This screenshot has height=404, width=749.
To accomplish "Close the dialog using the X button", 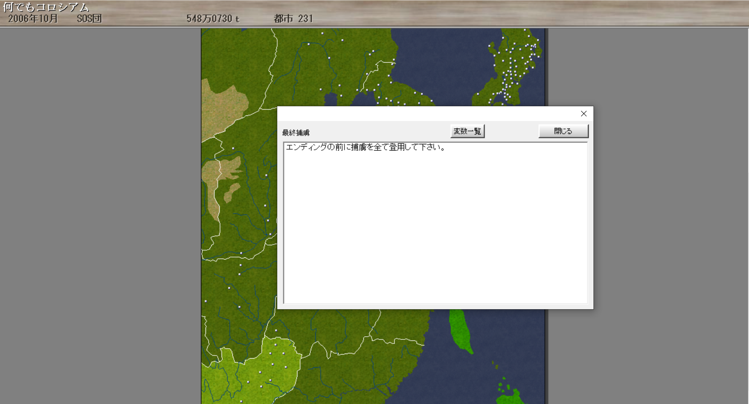I will [583, 114].
